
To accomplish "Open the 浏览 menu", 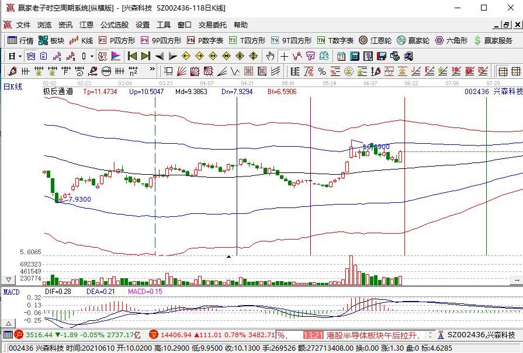I will [44, 25].
